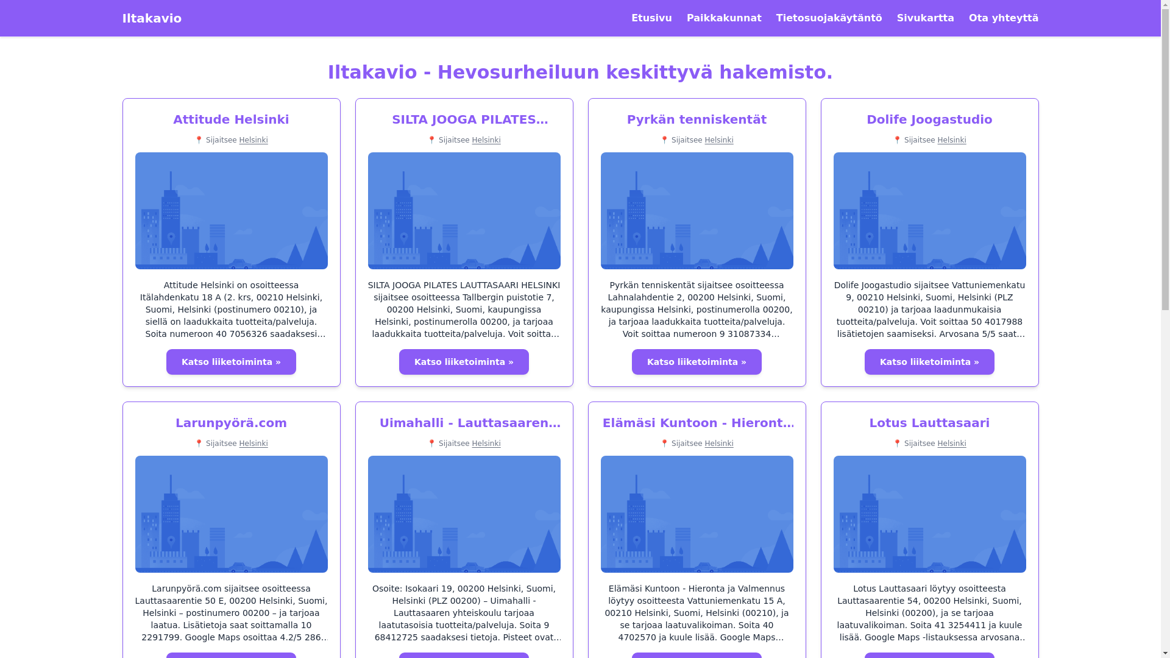Click location pin icon of SILTA JOOGA card
Image resolution: width=1170 pixels, height=658 pixels.
pyautogui.click(x=431, y=140)
